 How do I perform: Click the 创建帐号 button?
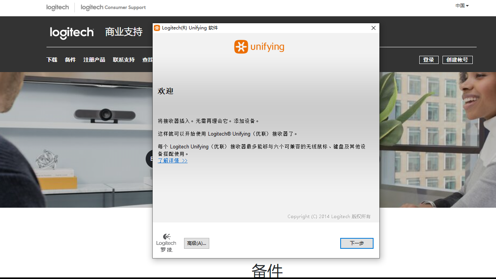pos(457,60)
